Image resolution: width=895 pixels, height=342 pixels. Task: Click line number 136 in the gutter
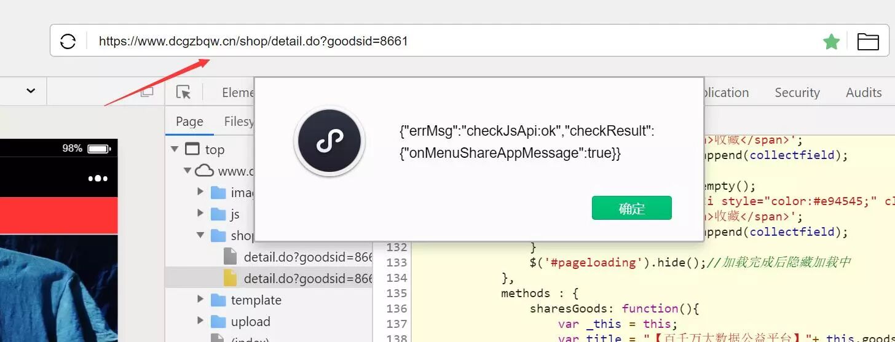pyautogui.click(x=397, y=308)
